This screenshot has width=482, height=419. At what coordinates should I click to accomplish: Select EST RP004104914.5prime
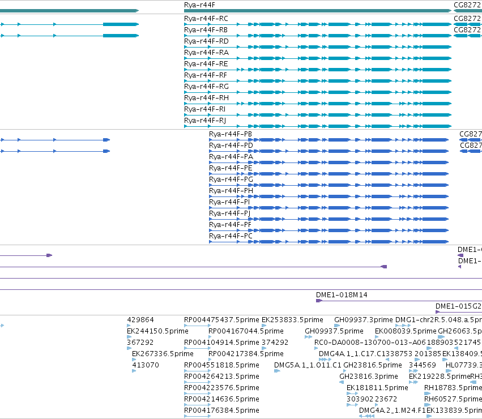[x=221, y=343]
